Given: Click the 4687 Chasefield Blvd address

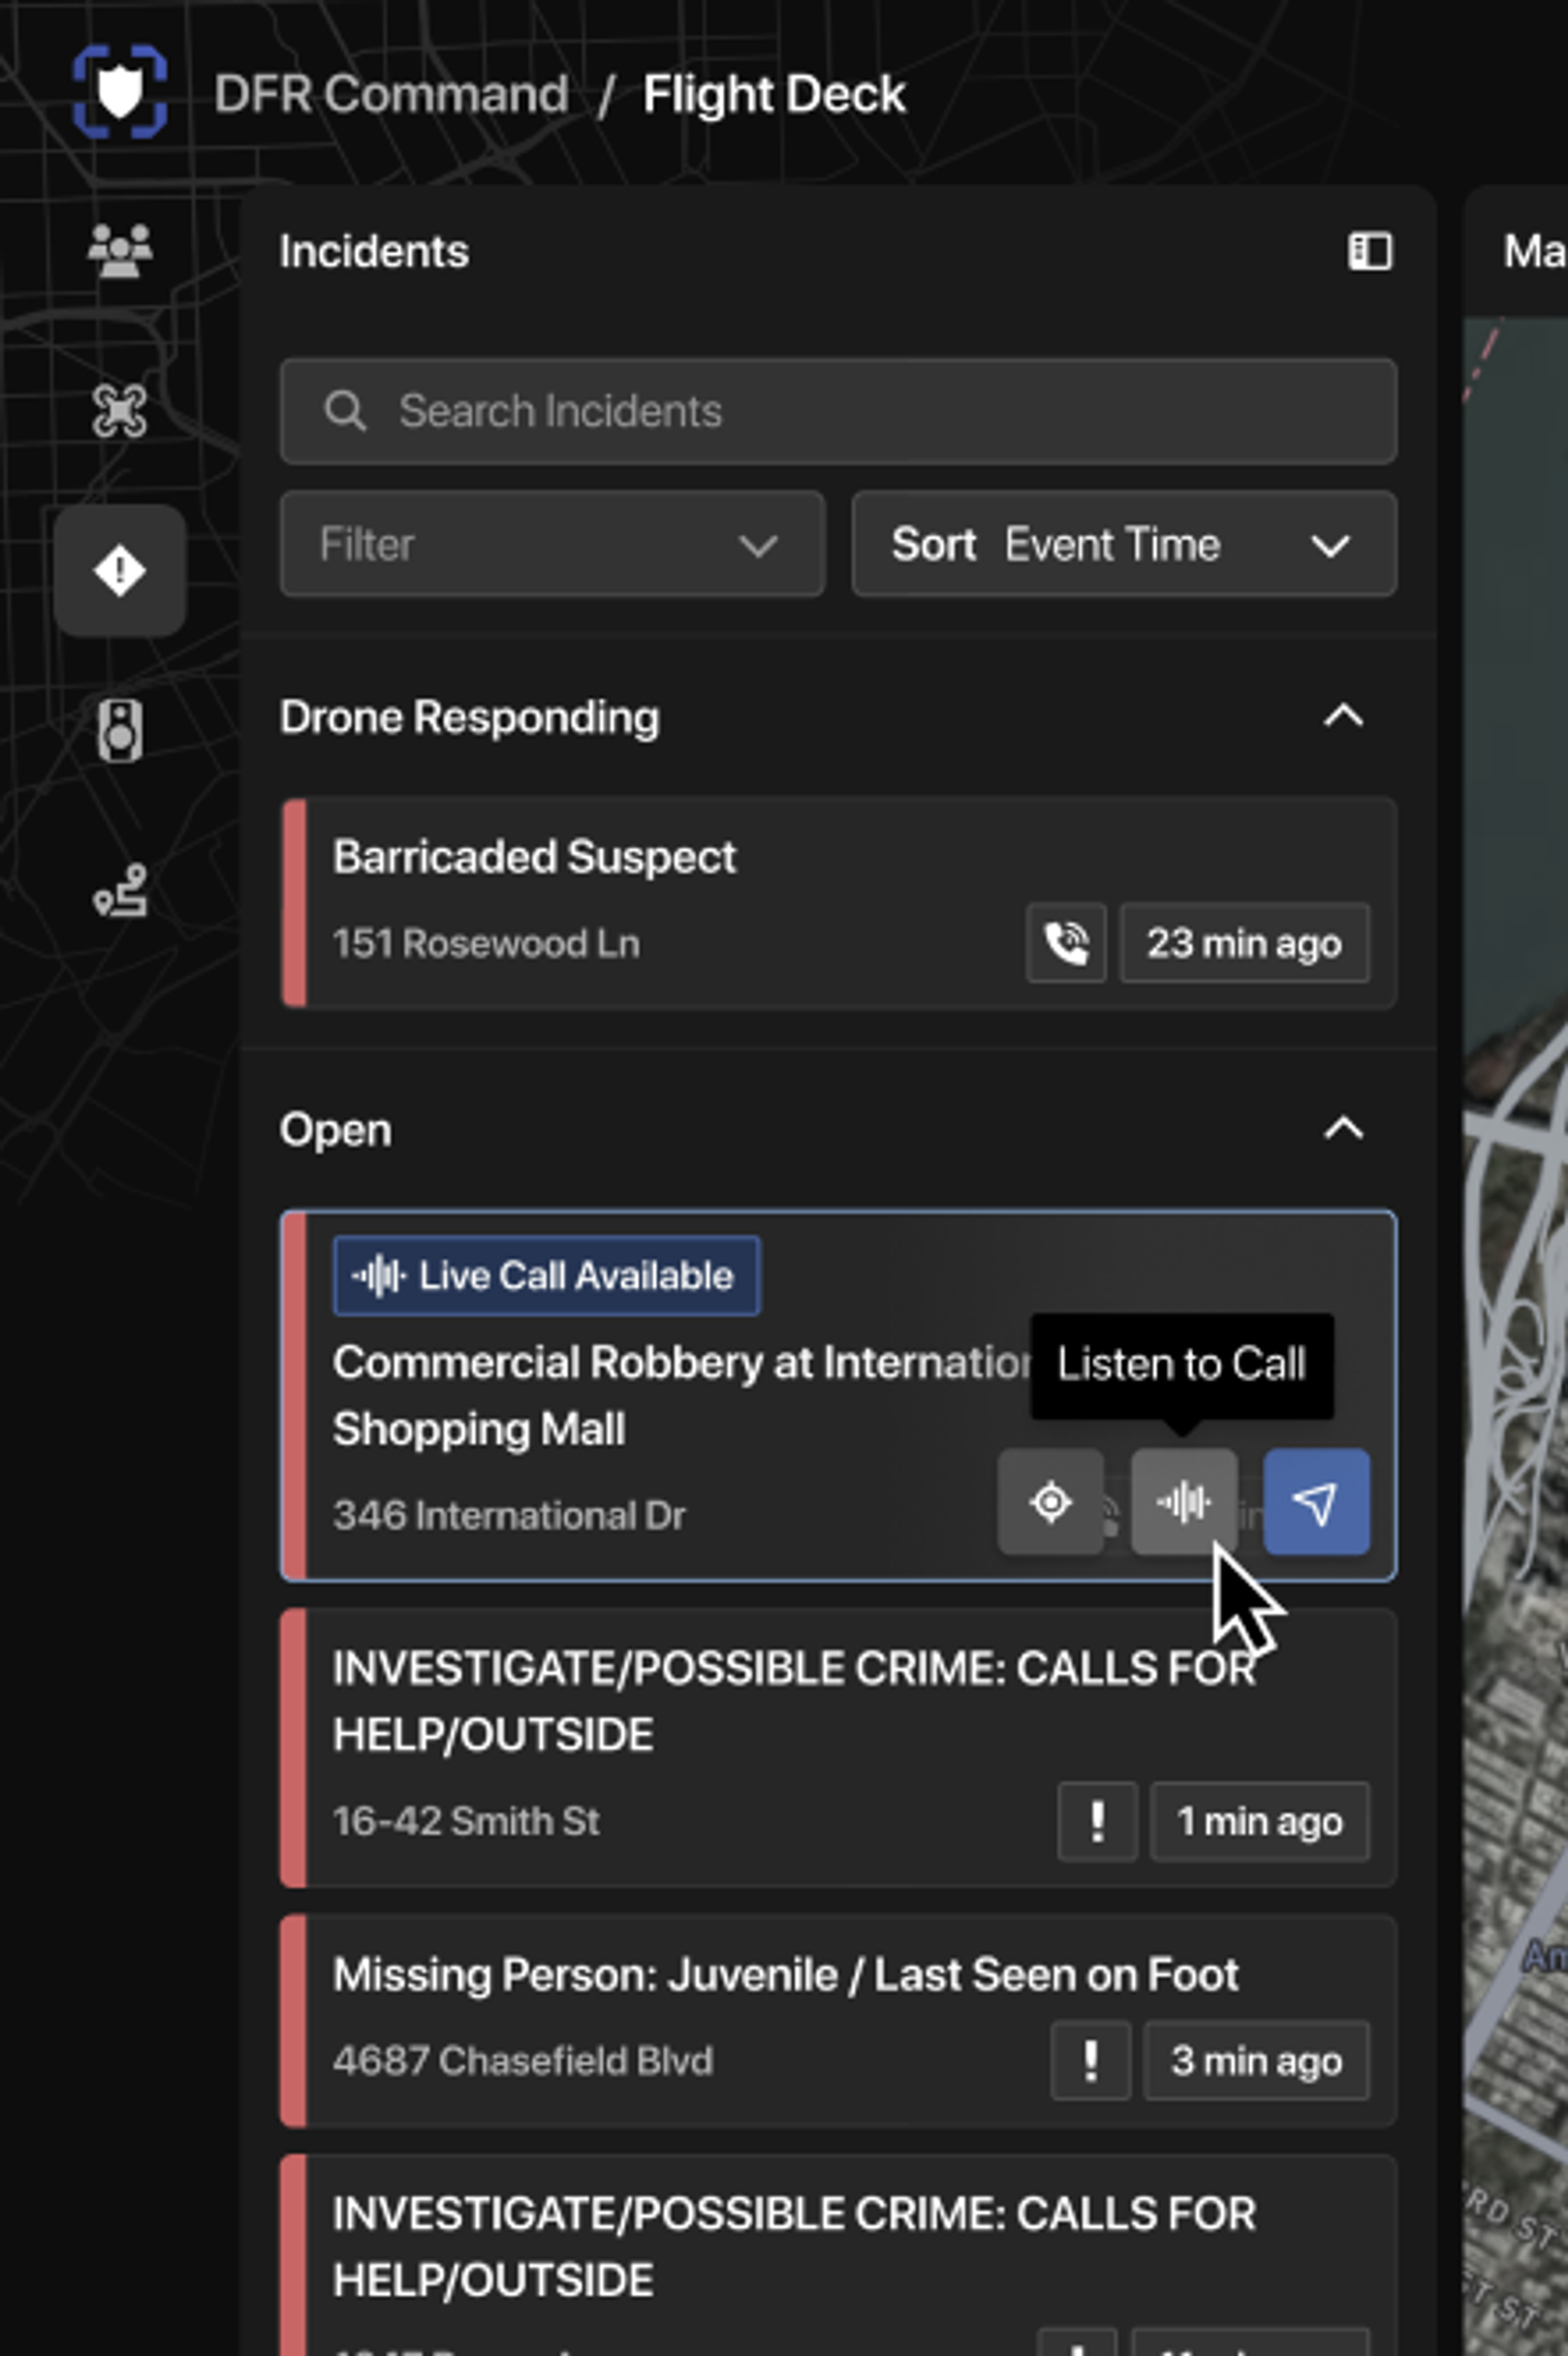Looking at the screenshot, I should tap(523, 2061).
